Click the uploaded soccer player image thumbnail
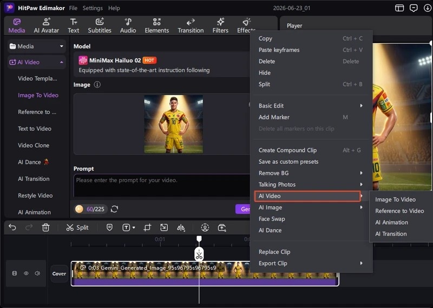 pyautogui.click(x=173, y=124)
